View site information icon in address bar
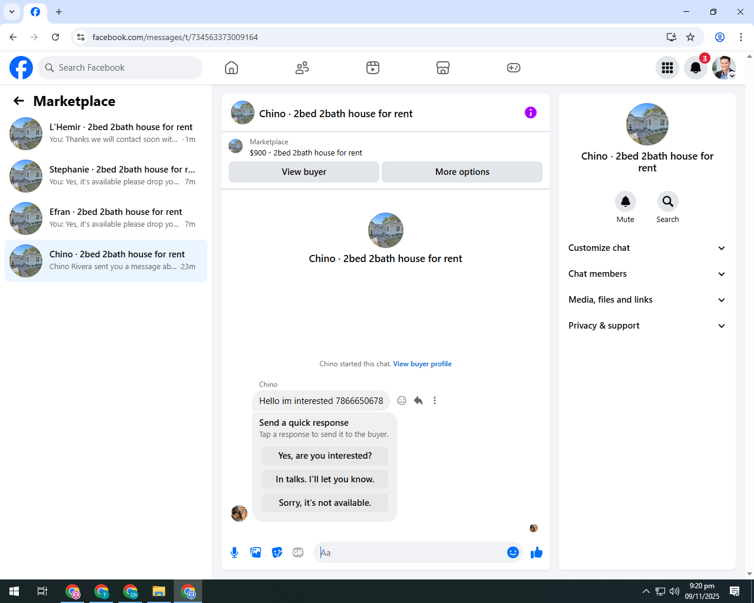754x603 pixels. (81, 37)
